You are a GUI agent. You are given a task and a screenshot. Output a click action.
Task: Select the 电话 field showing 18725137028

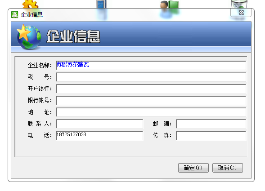(x=99, y=135)
